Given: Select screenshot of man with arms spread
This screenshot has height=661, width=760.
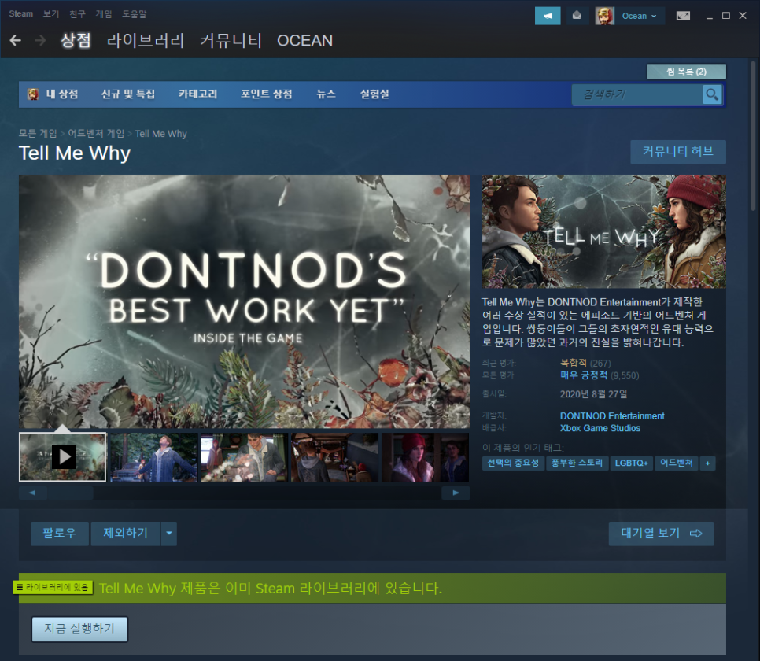Looking at the screenshot, I should 153,457.
